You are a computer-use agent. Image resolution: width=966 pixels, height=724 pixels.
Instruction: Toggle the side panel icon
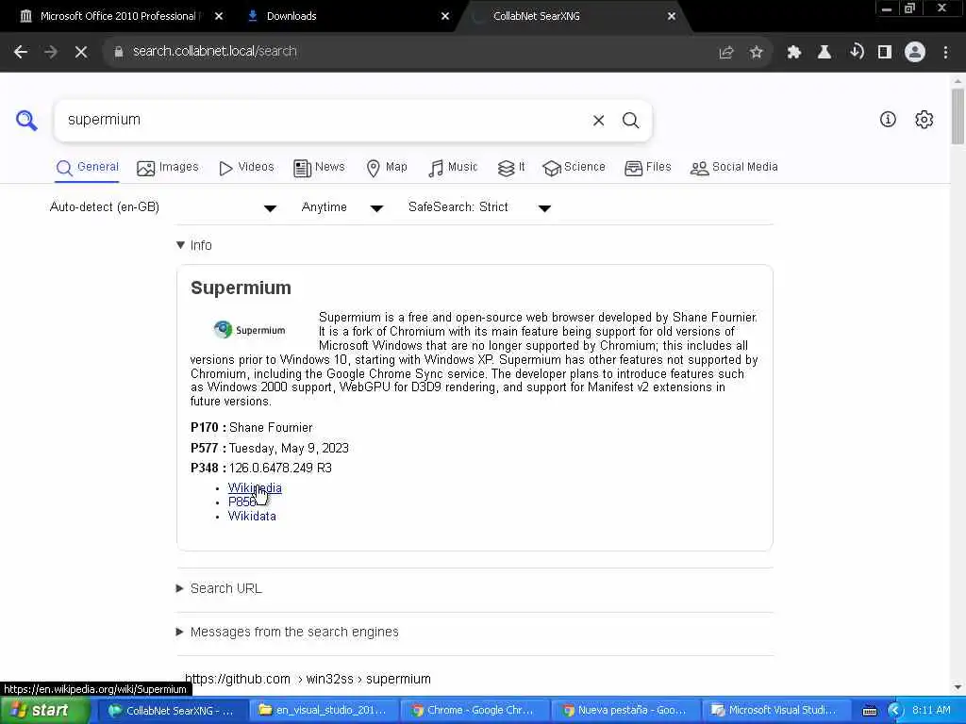click(x=885, y=53)
